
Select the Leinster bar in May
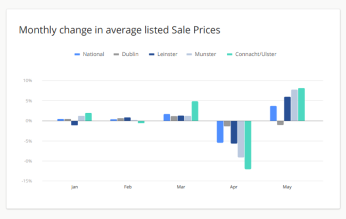(287, 109)
